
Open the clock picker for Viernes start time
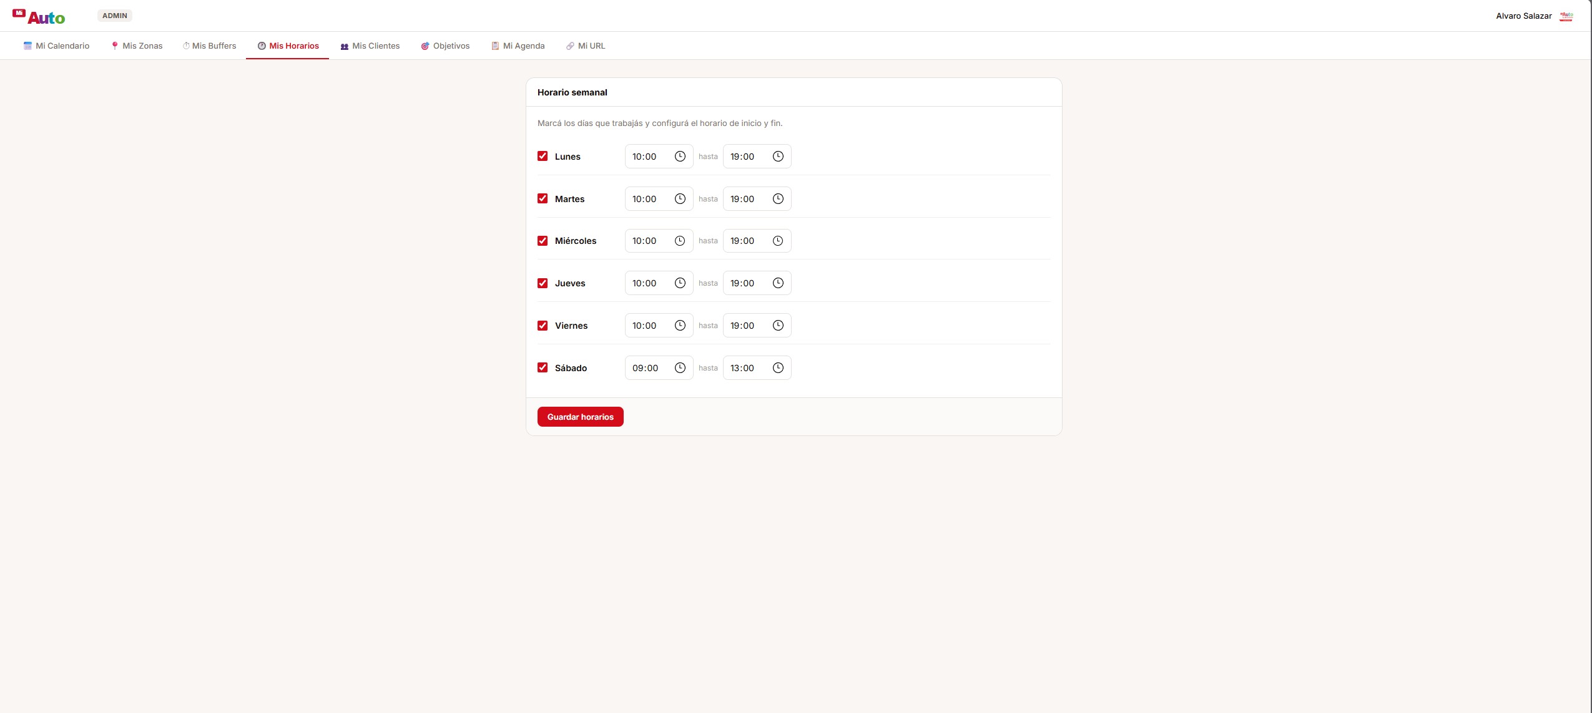680,326
